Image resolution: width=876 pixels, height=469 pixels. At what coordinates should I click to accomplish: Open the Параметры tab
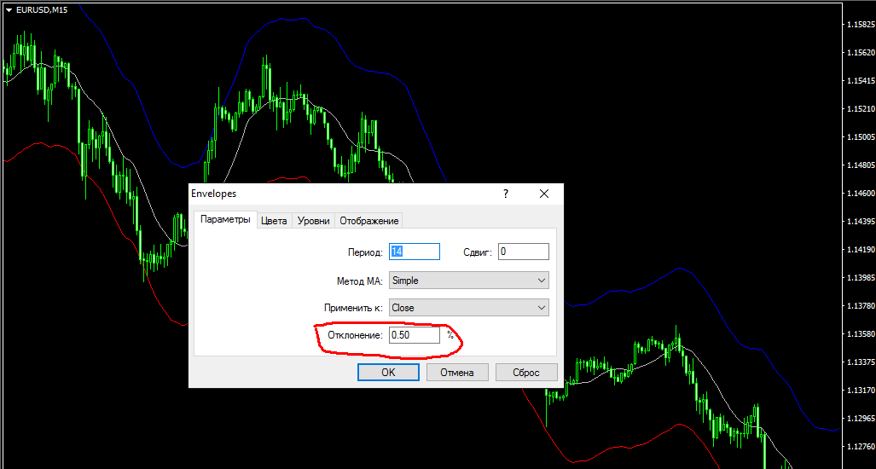[x=225, y=220]
